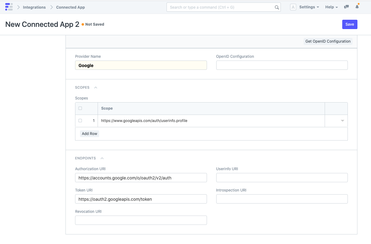Add a new scope row
The image size is (371, 244).
pos(90,133)
